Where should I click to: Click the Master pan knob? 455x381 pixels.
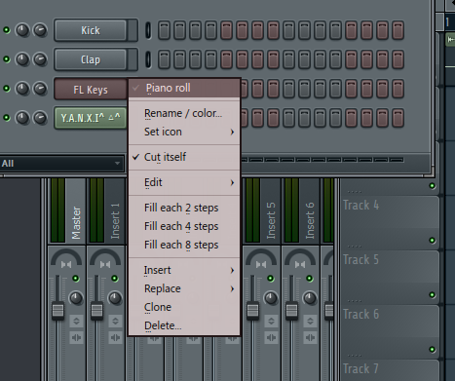pyautogui.click(x=76, y=298)
